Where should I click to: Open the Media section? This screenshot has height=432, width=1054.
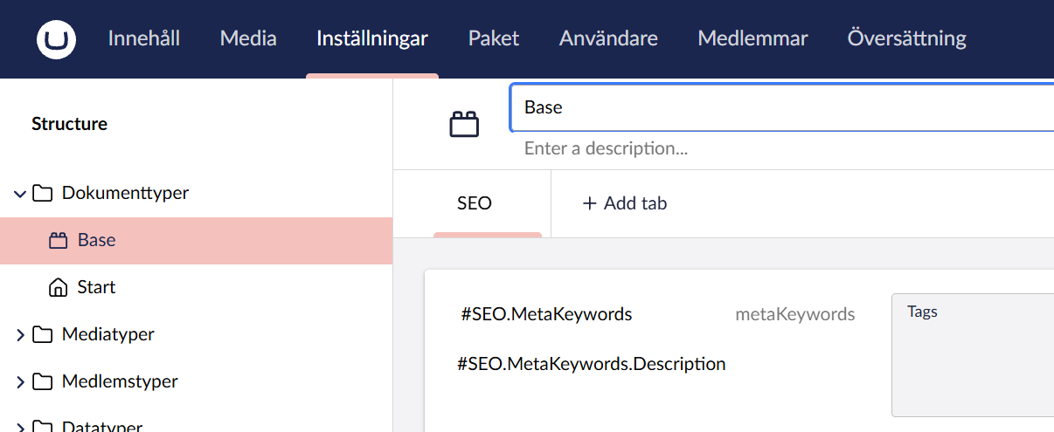(248, 38)
